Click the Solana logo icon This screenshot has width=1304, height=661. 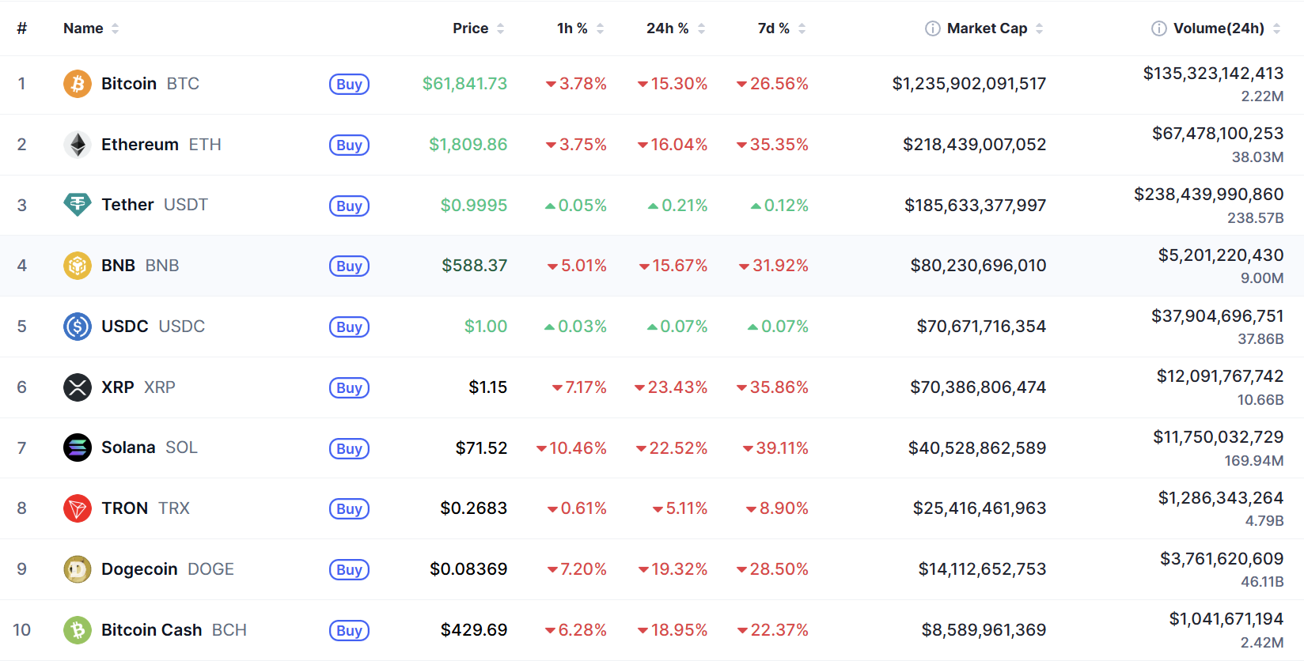(78, 448)
